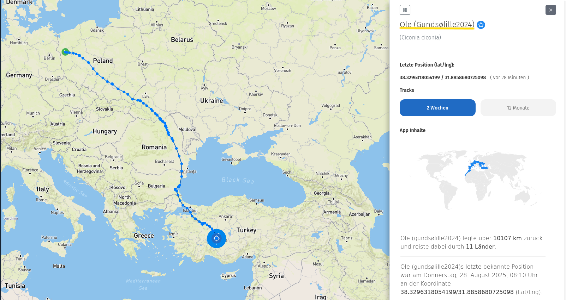Click the blue star badge icon
Screen dimensions: 566x300
(481, 25)
